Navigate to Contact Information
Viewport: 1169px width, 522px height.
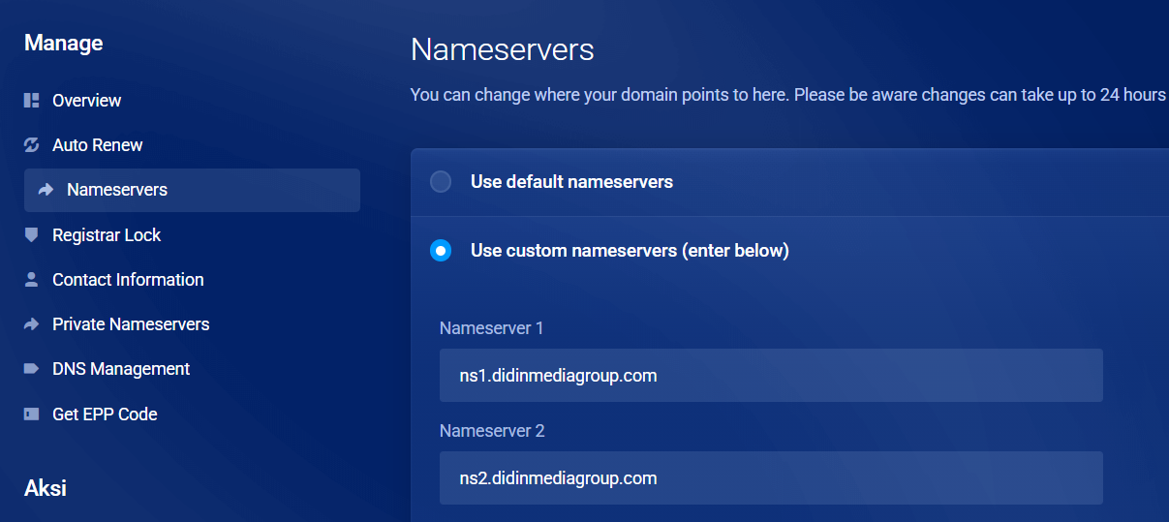tap(128, 280)
